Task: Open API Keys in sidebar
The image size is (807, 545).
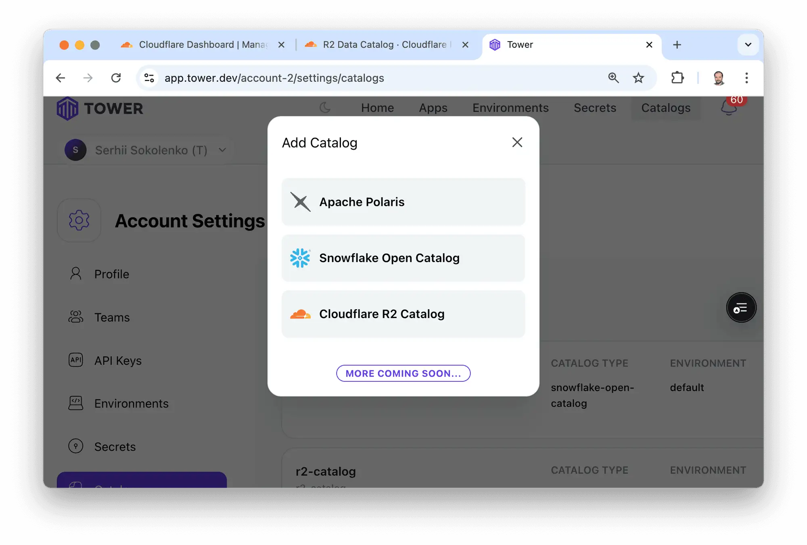Action: click(x=118, y=360)
